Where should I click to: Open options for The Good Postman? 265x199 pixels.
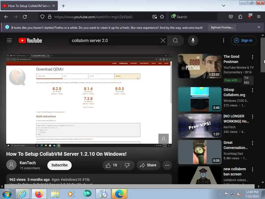tap(253, 57)
